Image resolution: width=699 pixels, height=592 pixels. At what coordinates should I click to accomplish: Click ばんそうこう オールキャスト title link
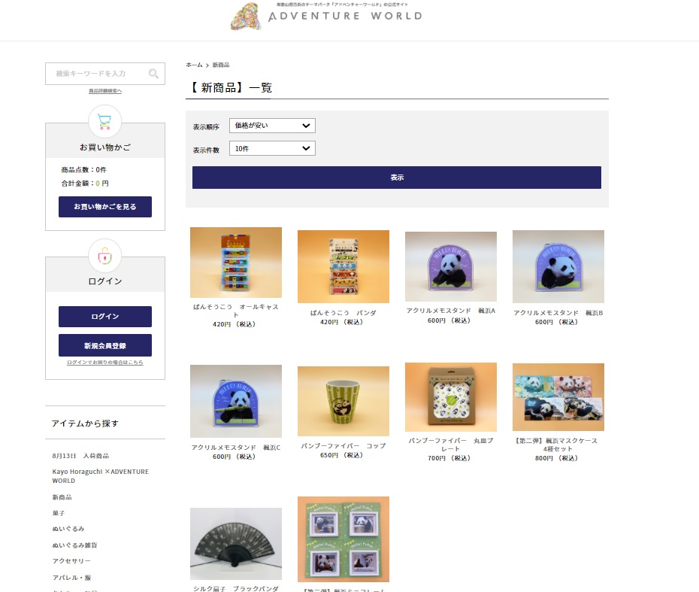click(236, 311)
